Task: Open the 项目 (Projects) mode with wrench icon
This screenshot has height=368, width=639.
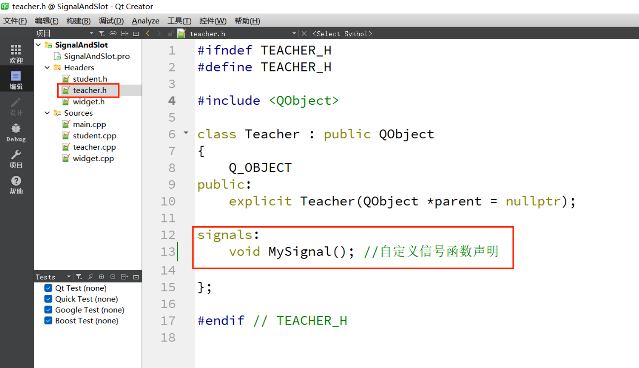Action: click(16, 159)
